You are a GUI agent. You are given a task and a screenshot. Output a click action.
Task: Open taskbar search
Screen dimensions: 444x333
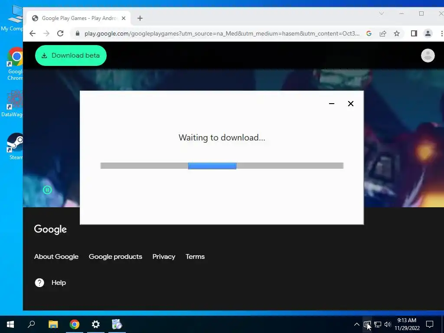pos(31,324)
